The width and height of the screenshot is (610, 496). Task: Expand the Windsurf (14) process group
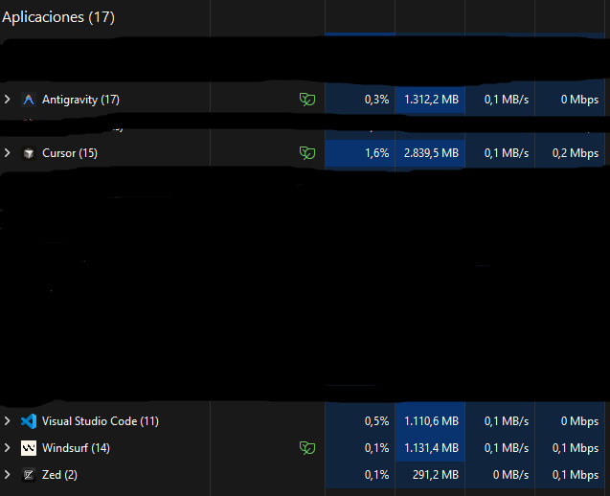click(7, 448)
